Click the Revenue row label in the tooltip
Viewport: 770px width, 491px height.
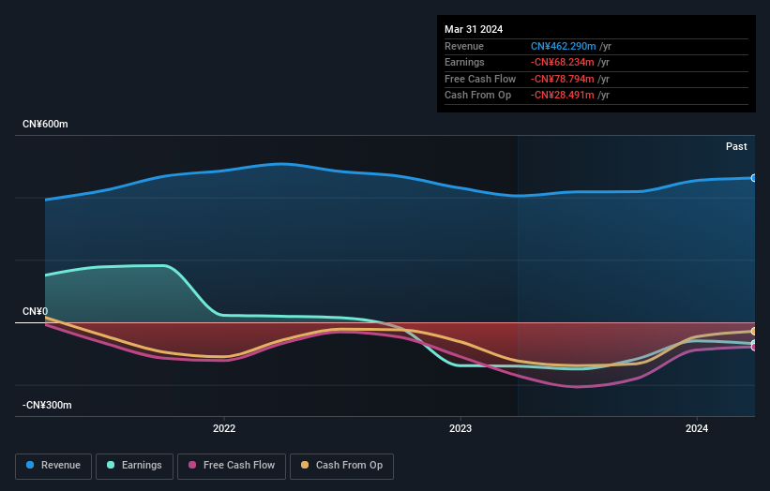[464, 46]
